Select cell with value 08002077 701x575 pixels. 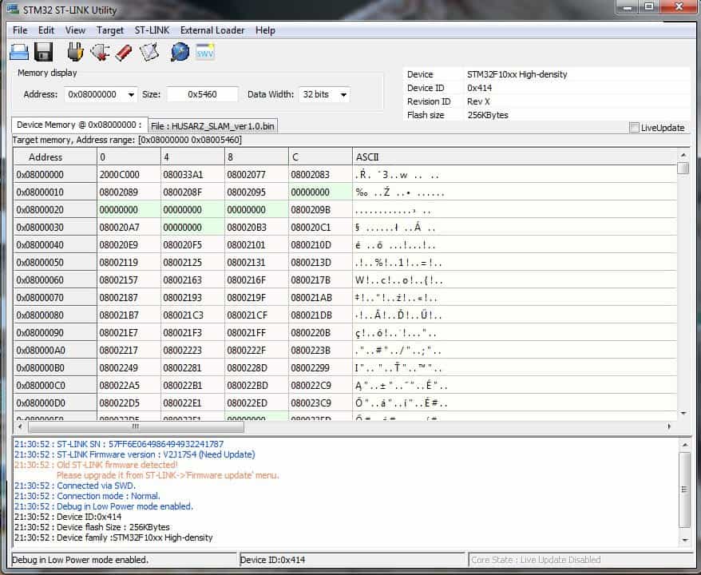coord(256,174)
